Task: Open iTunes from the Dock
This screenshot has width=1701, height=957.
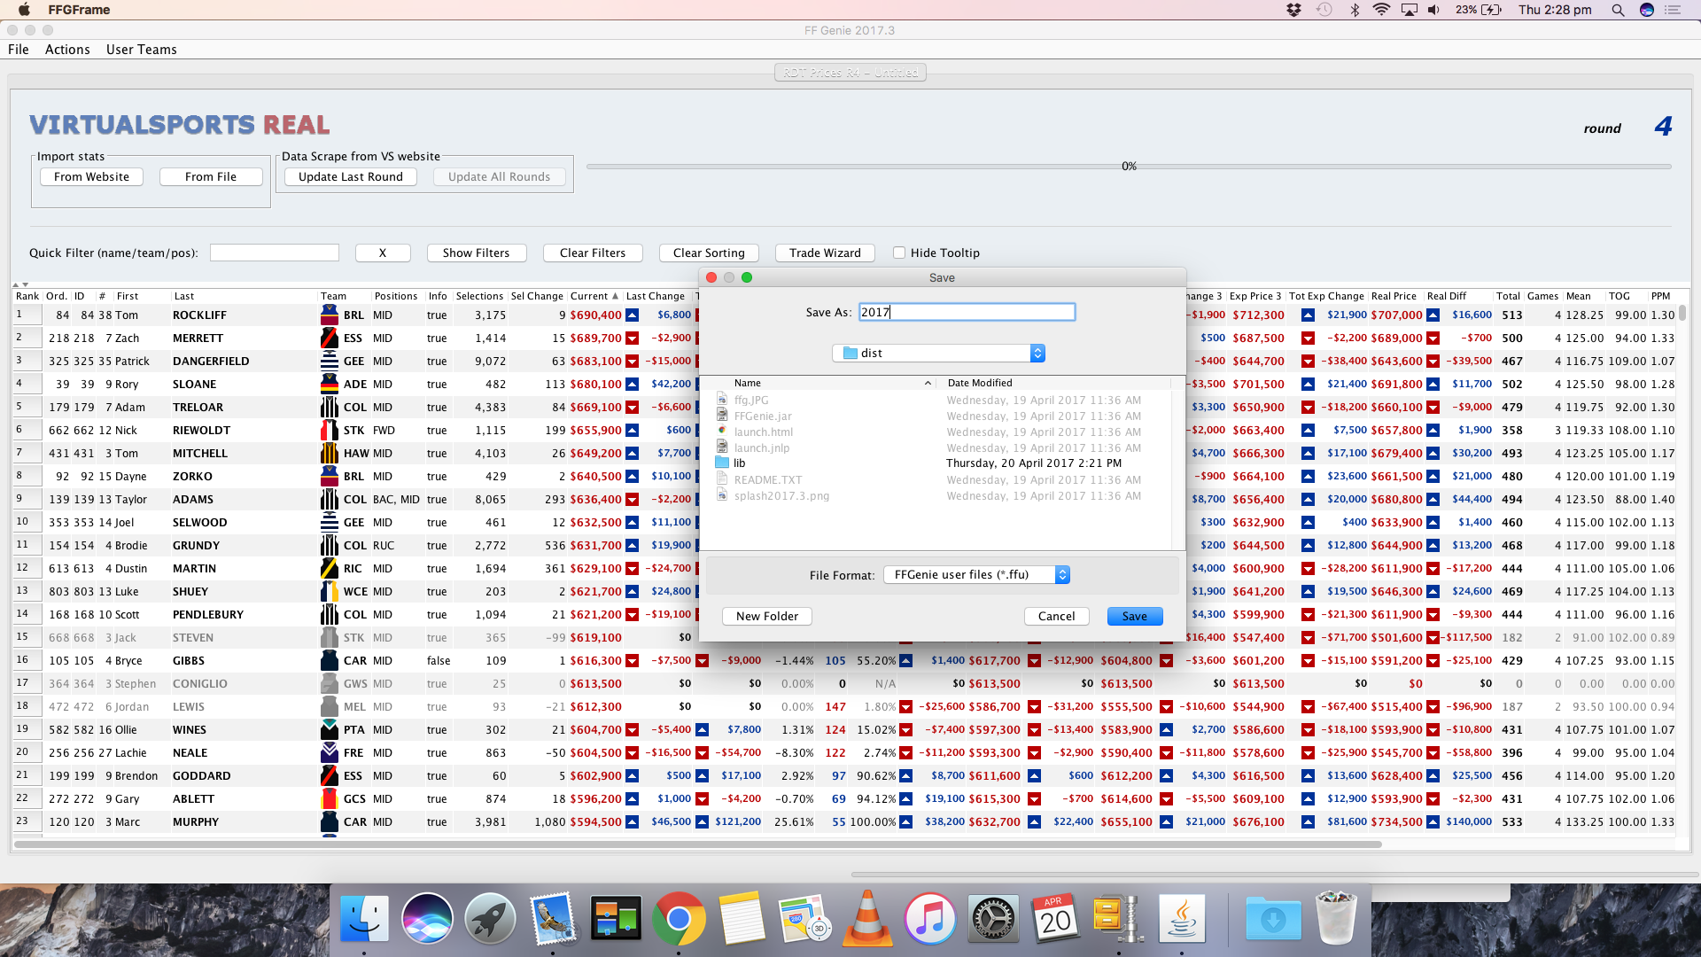Action: [930, 918]
